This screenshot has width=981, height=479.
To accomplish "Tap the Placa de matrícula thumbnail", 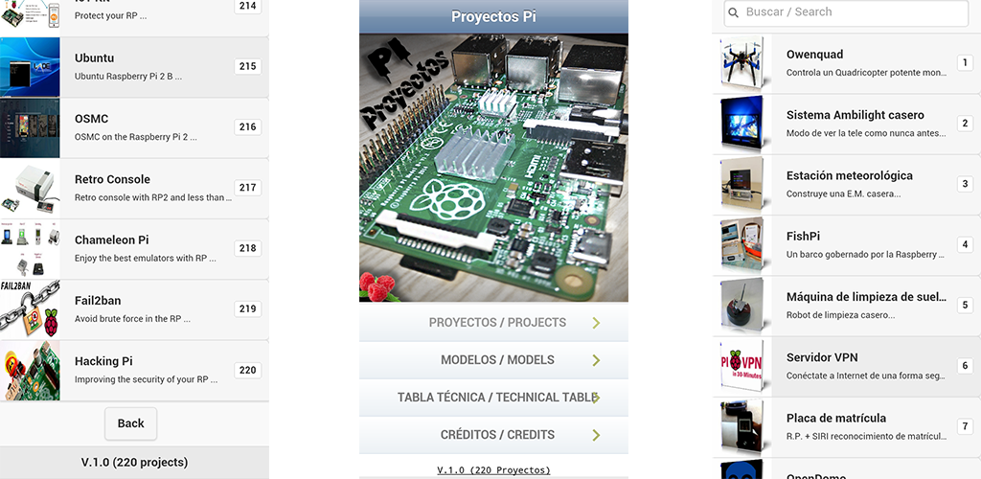I will 741,427.
